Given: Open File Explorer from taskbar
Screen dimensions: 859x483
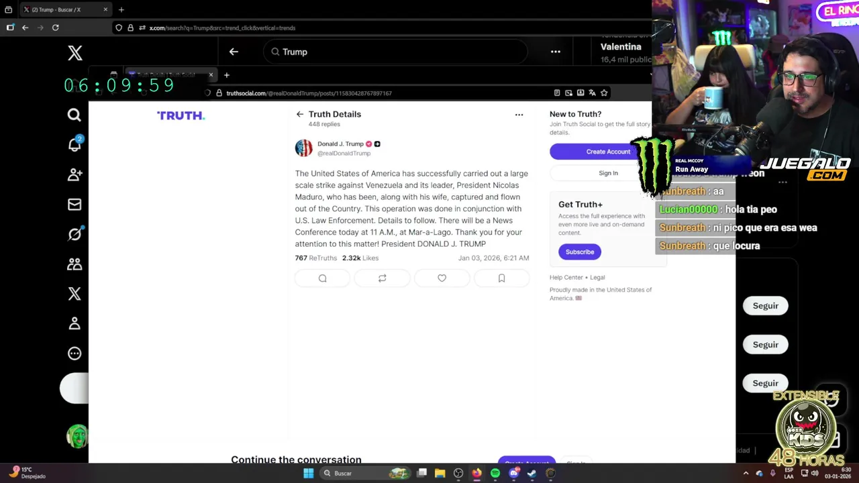Looking at the screenshot, I should click(440, 474).
